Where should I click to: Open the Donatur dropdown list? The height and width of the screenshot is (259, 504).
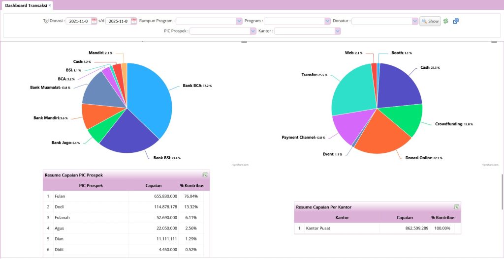(x=415, y=21)
